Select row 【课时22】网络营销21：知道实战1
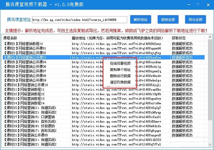The image size is (214, 150). pos(103,140)
